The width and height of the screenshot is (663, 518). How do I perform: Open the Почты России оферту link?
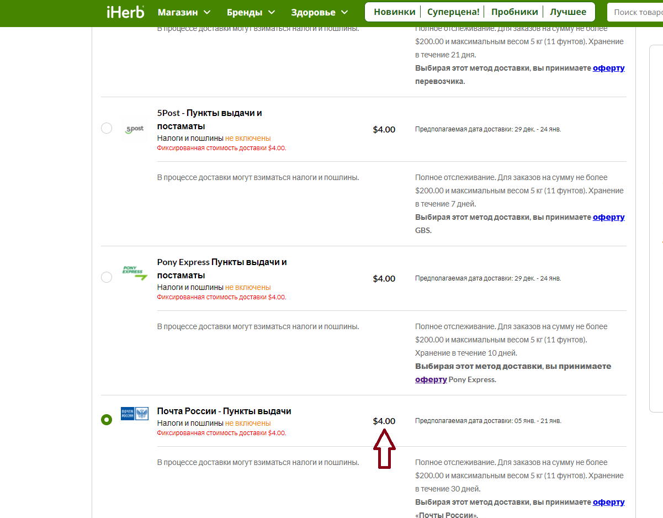point(608,502)
